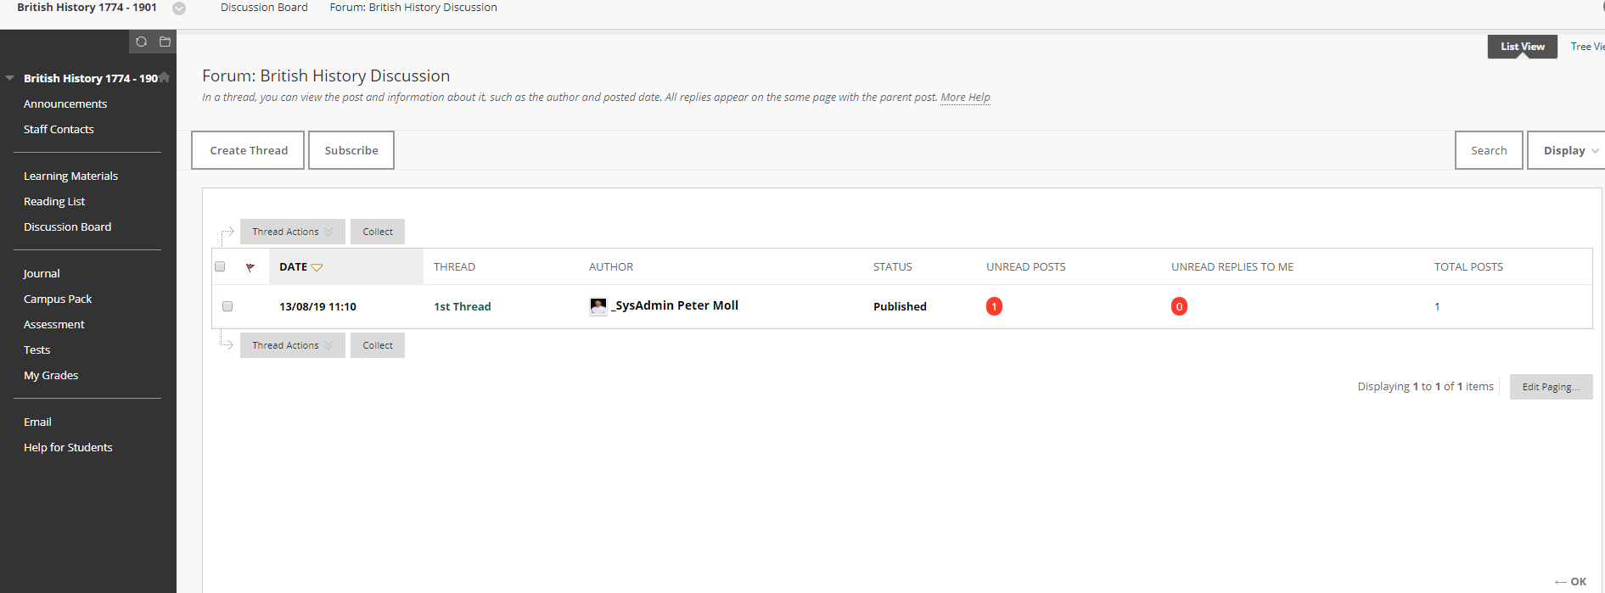Click the Discussion Board breadcrumb link
The height and width of the screenshot is (593, 1605).
(x=264, y=7)
